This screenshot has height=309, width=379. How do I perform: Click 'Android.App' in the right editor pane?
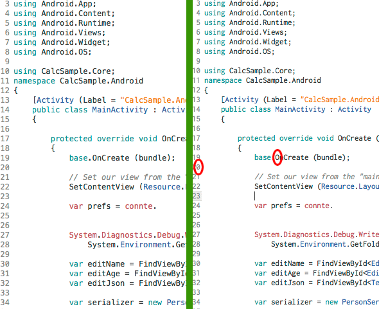click(252, 3)
